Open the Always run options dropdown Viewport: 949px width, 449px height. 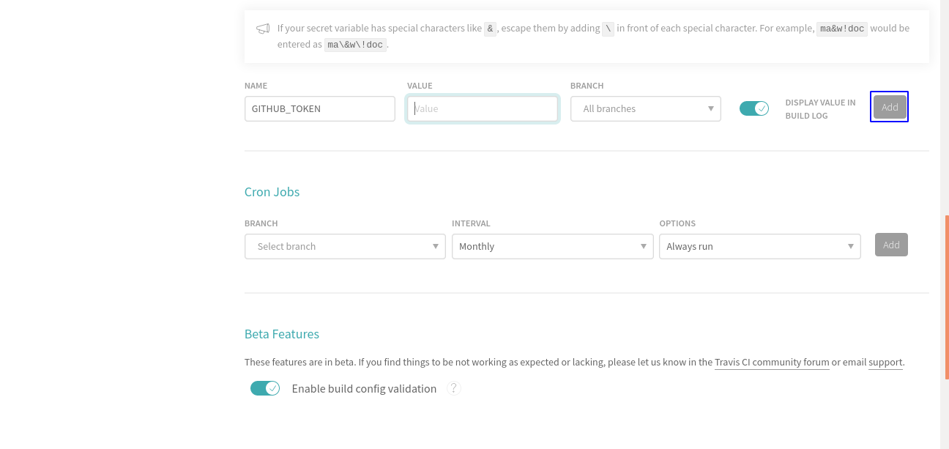coord(759,246)
